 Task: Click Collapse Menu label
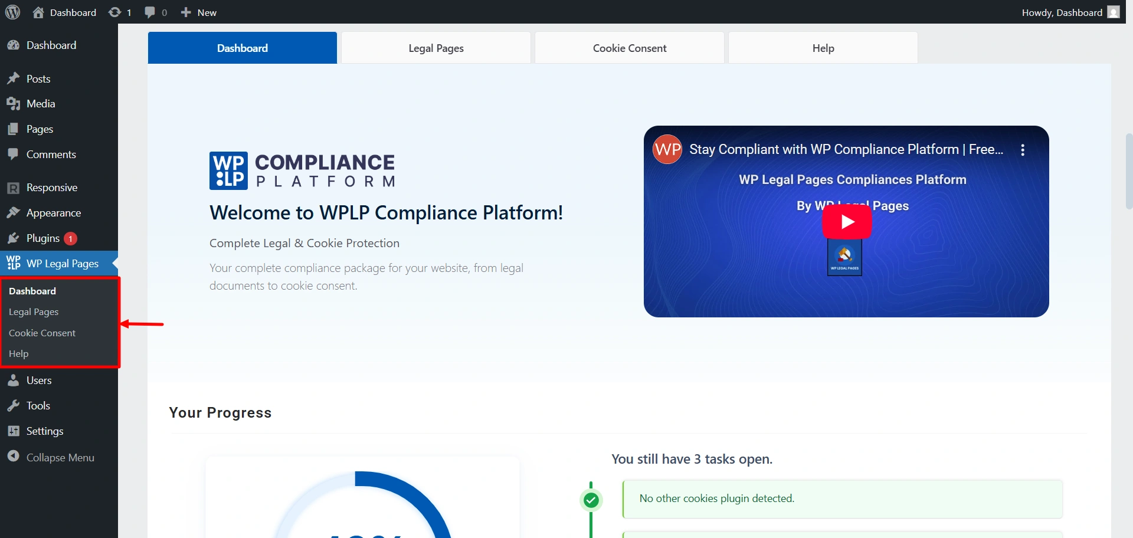tap(60, 458)
